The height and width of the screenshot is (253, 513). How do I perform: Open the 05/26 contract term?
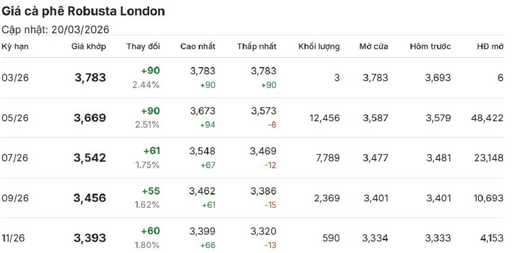pos(15,118)
